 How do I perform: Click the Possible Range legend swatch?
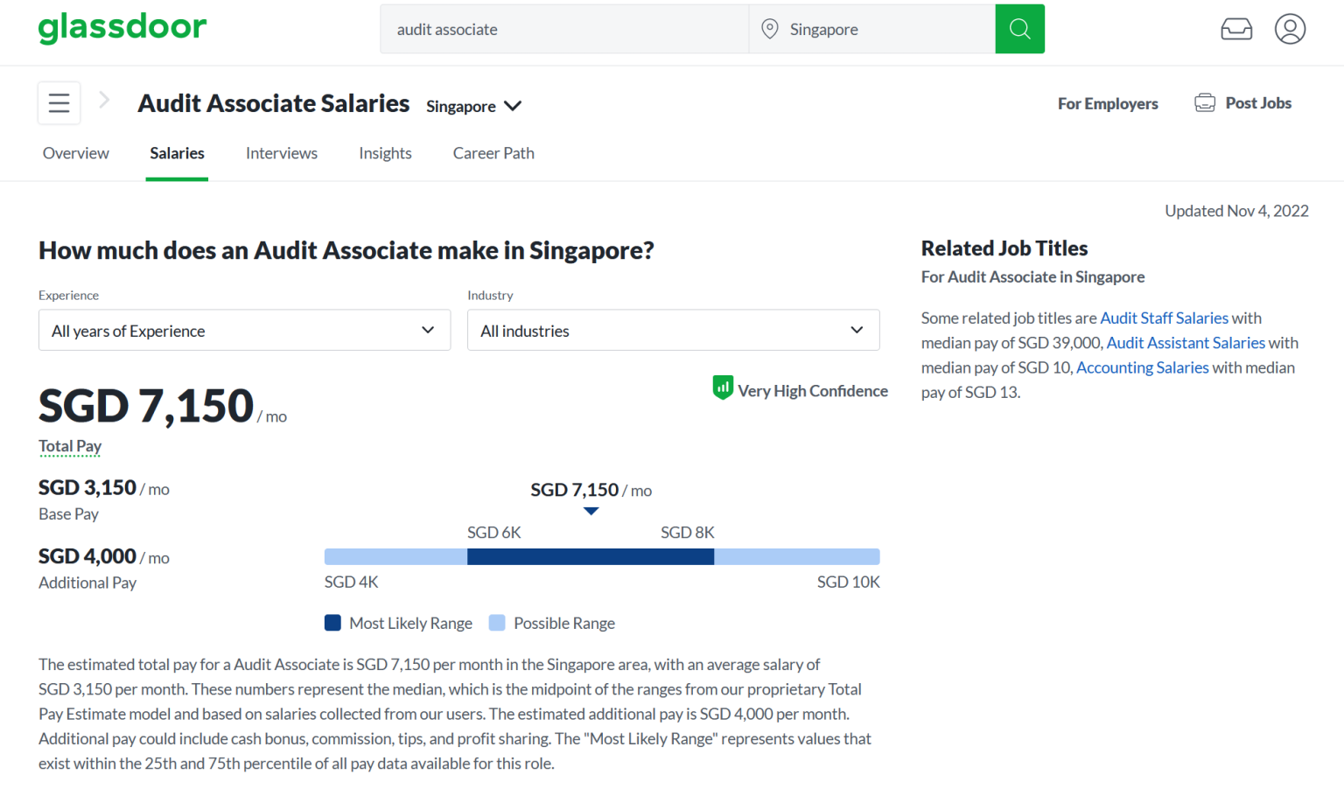[497, 623]
